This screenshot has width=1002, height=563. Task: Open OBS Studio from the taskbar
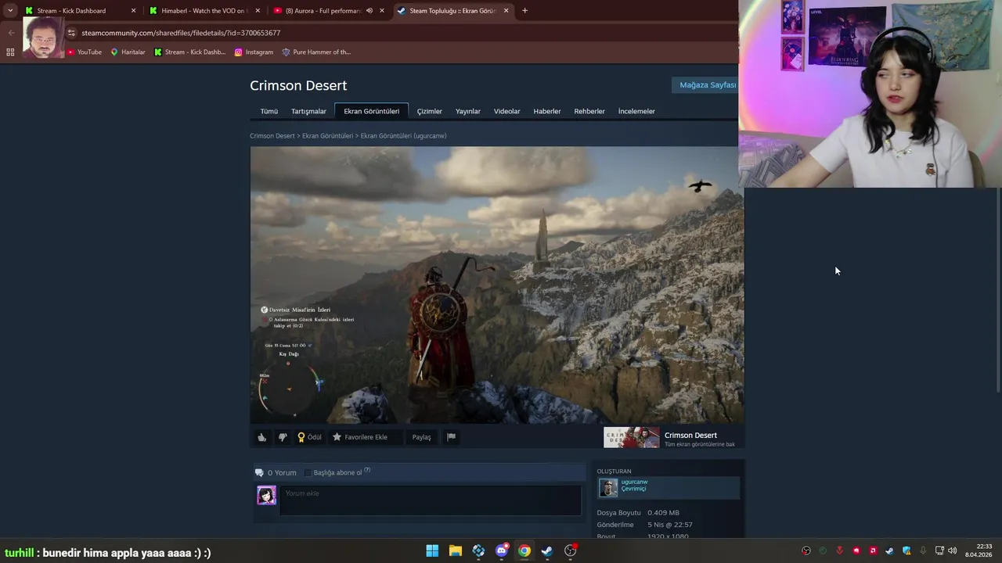point(571,550)
